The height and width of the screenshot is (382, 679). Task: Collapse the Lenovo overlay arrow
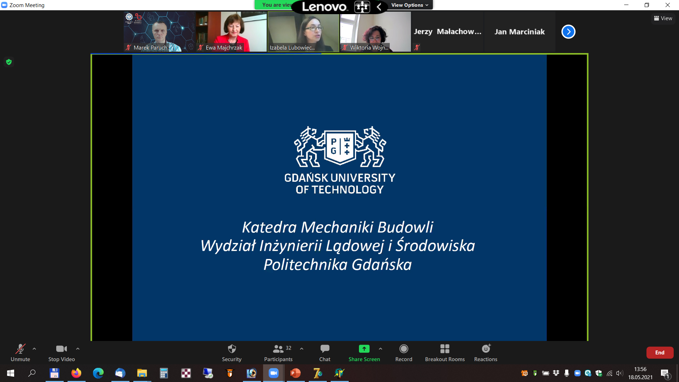[x=379, y=7]
